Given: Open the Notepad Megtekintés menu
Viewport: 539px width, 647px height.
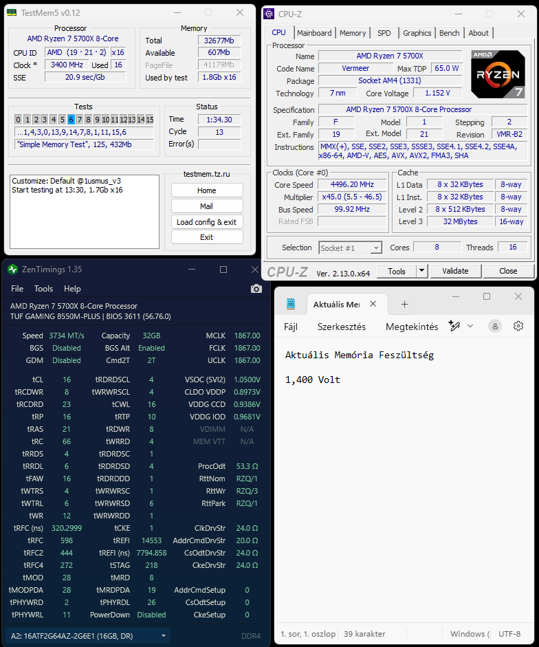Looking at the screenshot, I should click(x=412, y=327).
